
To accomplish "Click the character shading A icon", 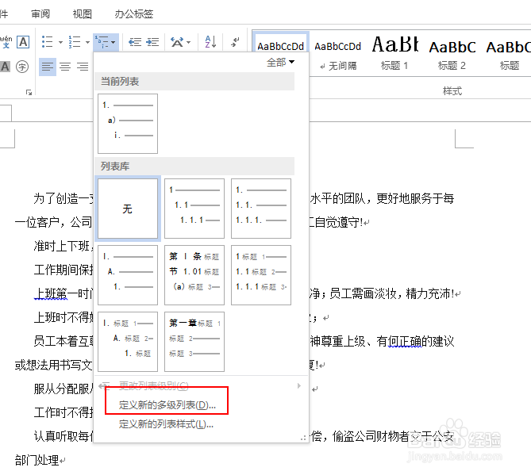I will 5,67.
